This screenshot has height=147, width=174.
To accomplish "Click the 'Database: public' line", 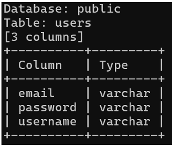I will tap(62, 9).
